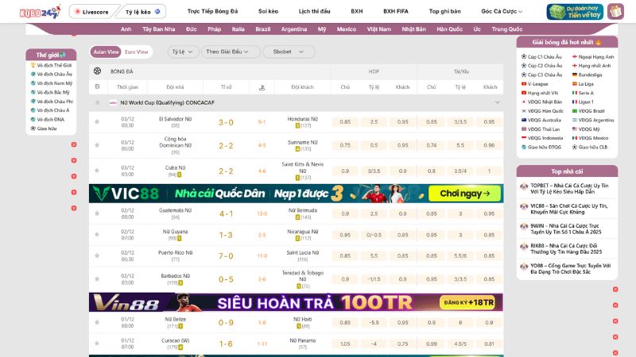Screen dimensions: 636x357
Task: Star the Guatemala Nữ vs Bermuda match
Action: [97, 213]
